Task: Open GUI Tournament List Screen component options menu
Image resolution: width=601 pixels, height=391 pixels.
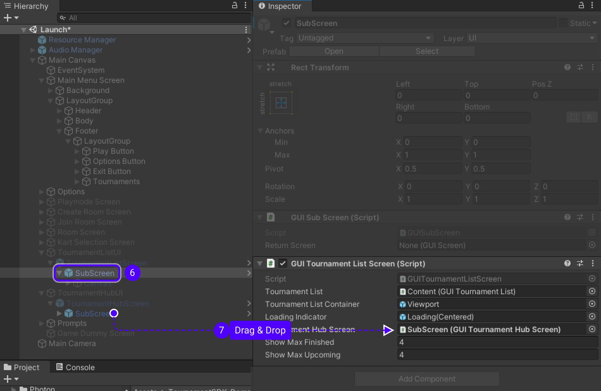Action: [592, 263]
